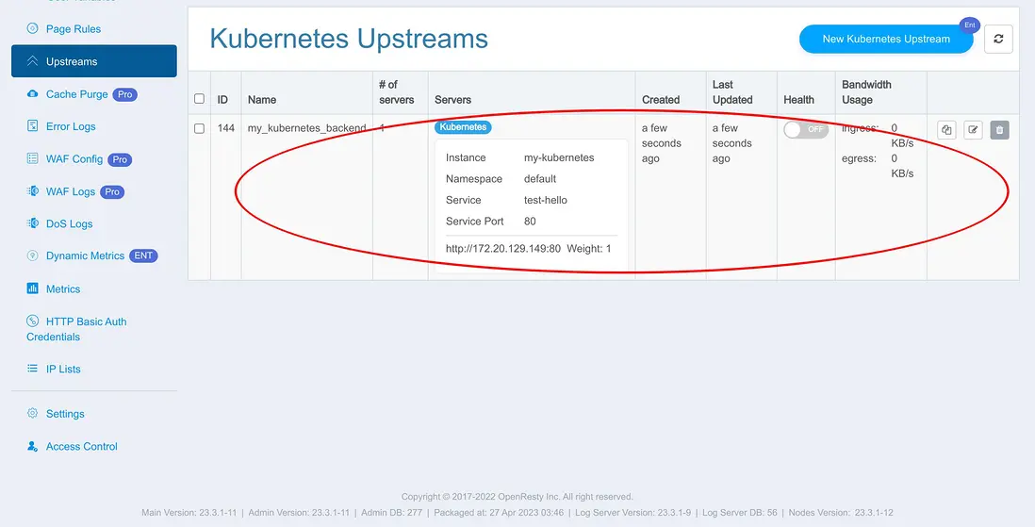Open WAF Config page
This screenshot has width=1035, height=527.
(x=74, y=159)
